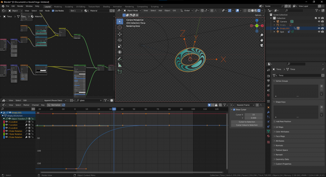Viewport: 326px width, 177px height.
Task: Open the Object properties tab
Action: (268, 107)
